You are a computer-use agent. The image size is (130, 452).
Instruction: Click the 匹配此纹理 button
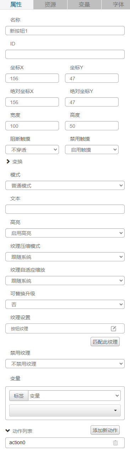point(105,342)
